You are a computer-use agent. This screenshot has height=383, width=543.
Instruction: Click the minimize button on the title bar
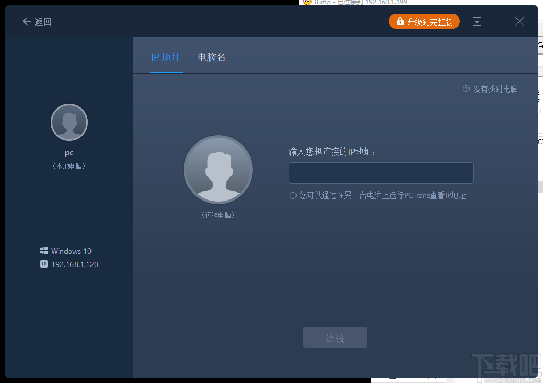[498, 21]
